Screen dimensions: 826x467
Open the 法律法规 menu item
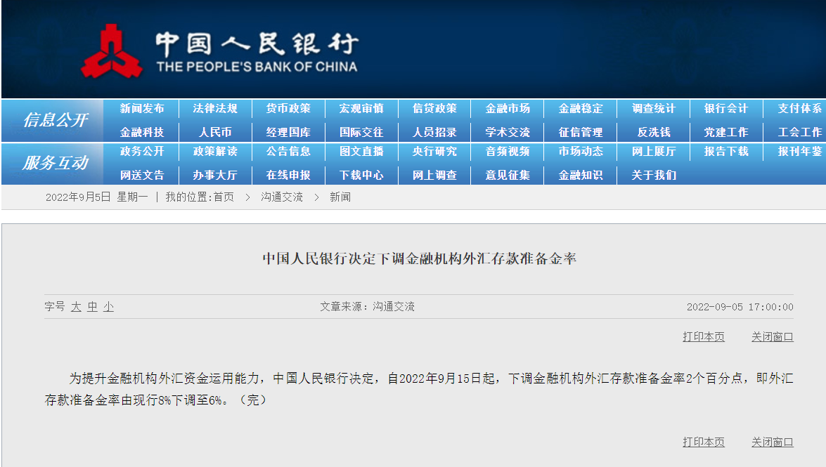coord(215,108)
